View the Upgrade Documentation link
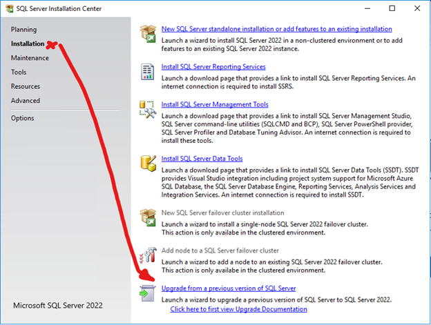Viewport: 431px width, 325px height. [x=238, y=309]
